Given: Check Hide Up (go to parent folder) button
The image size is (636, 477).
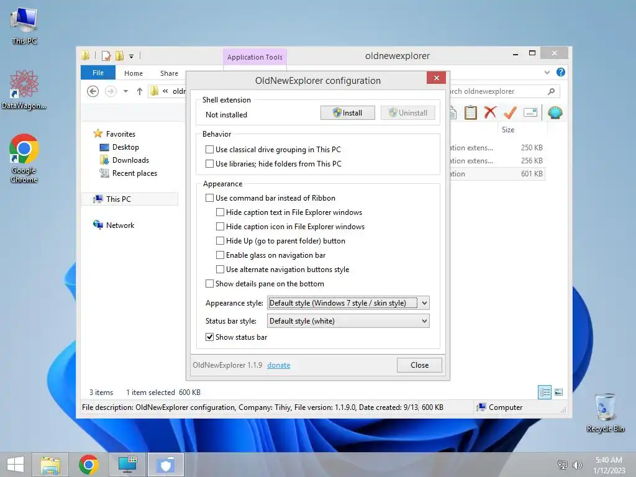Looking at the screenshot, I should [x=220, y=240].
